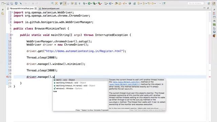
Task: Open Package Explorer icon in left sidebar
Action: (3, 14)
